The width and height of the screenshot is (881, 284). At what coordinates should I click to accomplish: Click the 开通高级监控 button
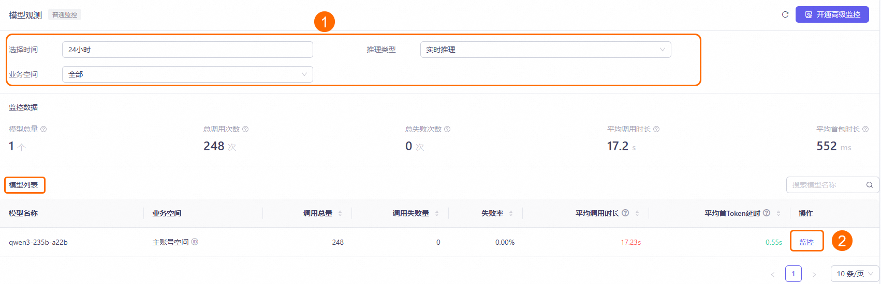click(x=832, y=14)
